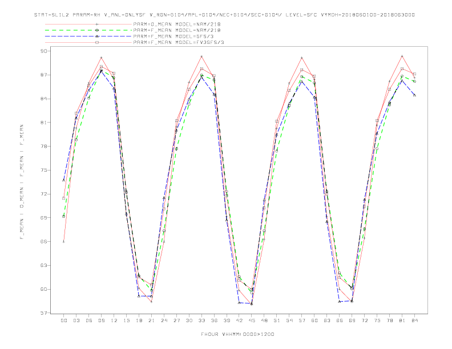The width and height of the screenshot is (452, 349).
Task: Click the x-axis hour label 60
Action: coord(314,320)
